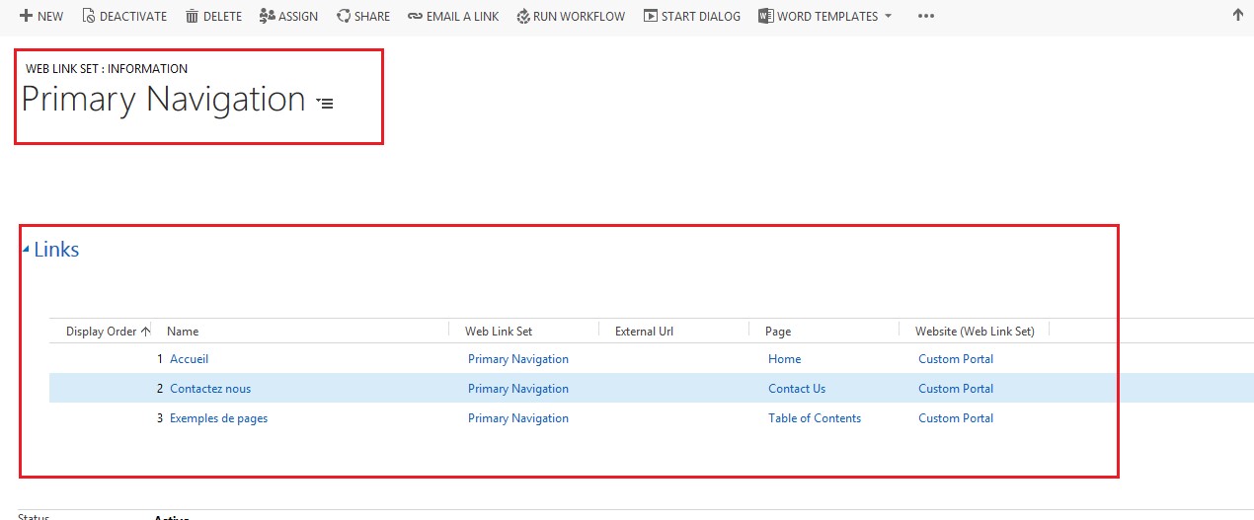This screenshot has height=520, width=1254.
Task: Click the up arrow at top right
Action: tap(1238, 15)
